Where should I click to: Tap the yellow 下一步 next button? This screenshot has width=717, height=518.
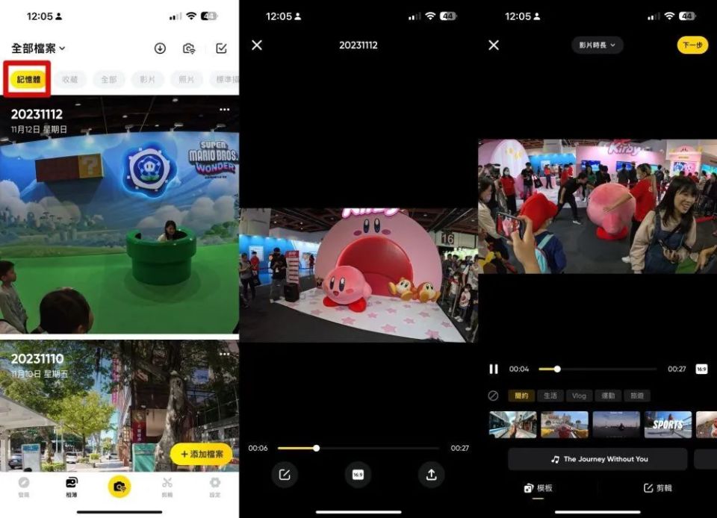(x=692, y=46)
